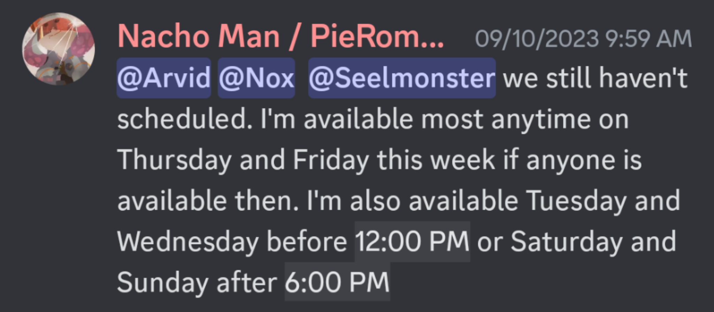Click the word "after" in the message
This screenshot has height=312, width=714.
pos(246,282)
